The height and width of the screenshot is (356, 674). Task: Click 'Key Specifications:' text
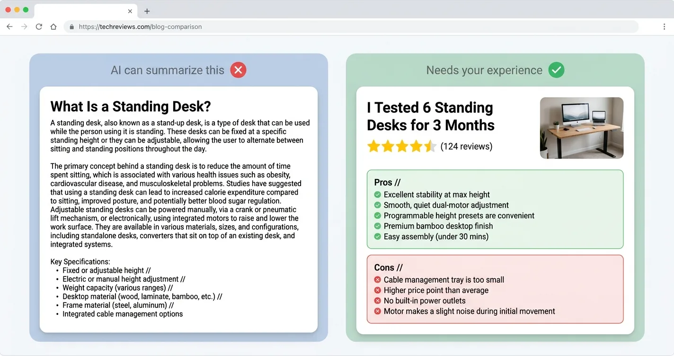[80, 262]
